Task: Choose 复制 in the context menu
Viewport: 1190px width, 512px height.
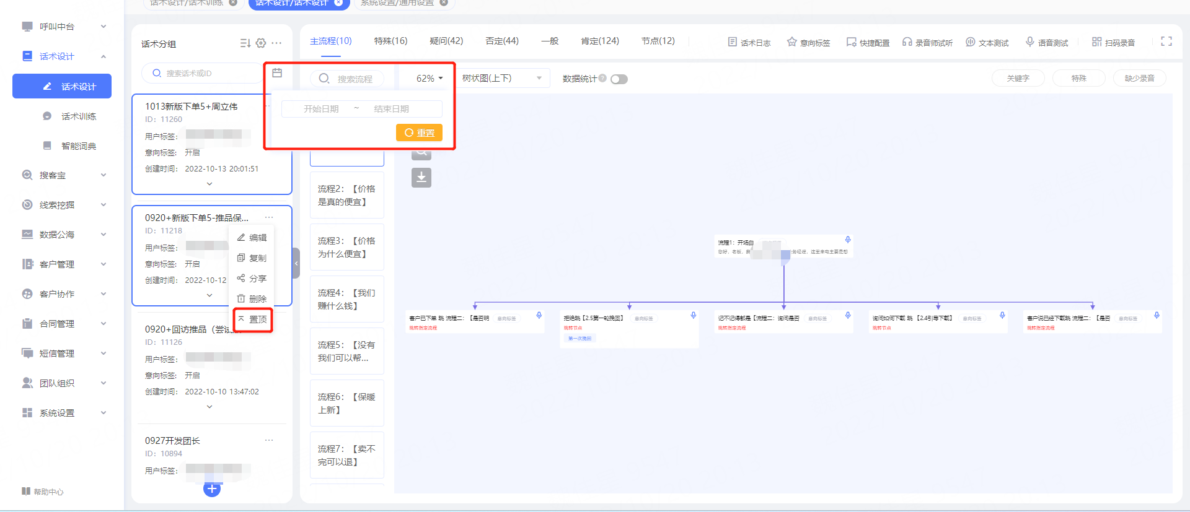Action: pyautogui.click(x=252, y=258)
